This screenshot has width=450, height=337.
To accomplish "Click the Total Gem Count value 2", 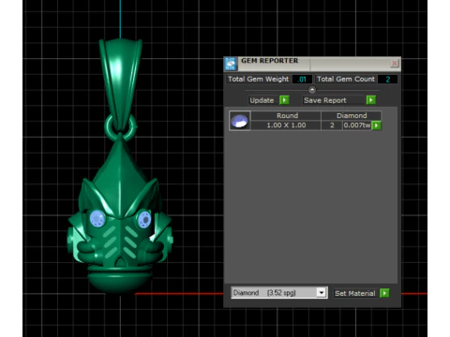I will pyautogui.click(x=388, y=80).
